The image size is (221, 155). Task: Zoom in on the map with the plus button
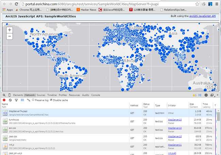coord(10,30)
